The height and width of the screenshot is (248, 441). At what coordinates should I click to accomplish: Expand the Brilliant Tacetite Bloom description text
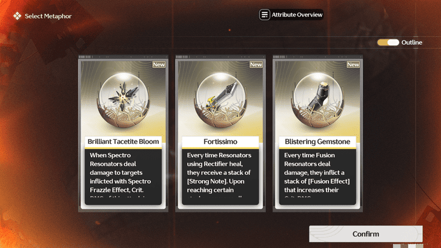[123, 177]
